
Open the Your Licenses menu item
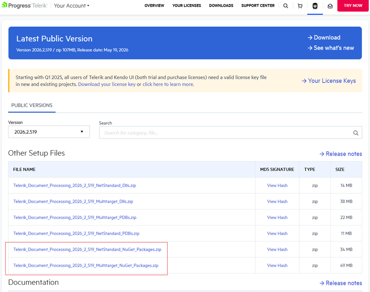pos(187,5)
